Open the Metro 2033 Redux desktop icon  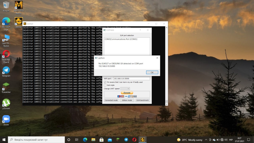pos(19,7)
